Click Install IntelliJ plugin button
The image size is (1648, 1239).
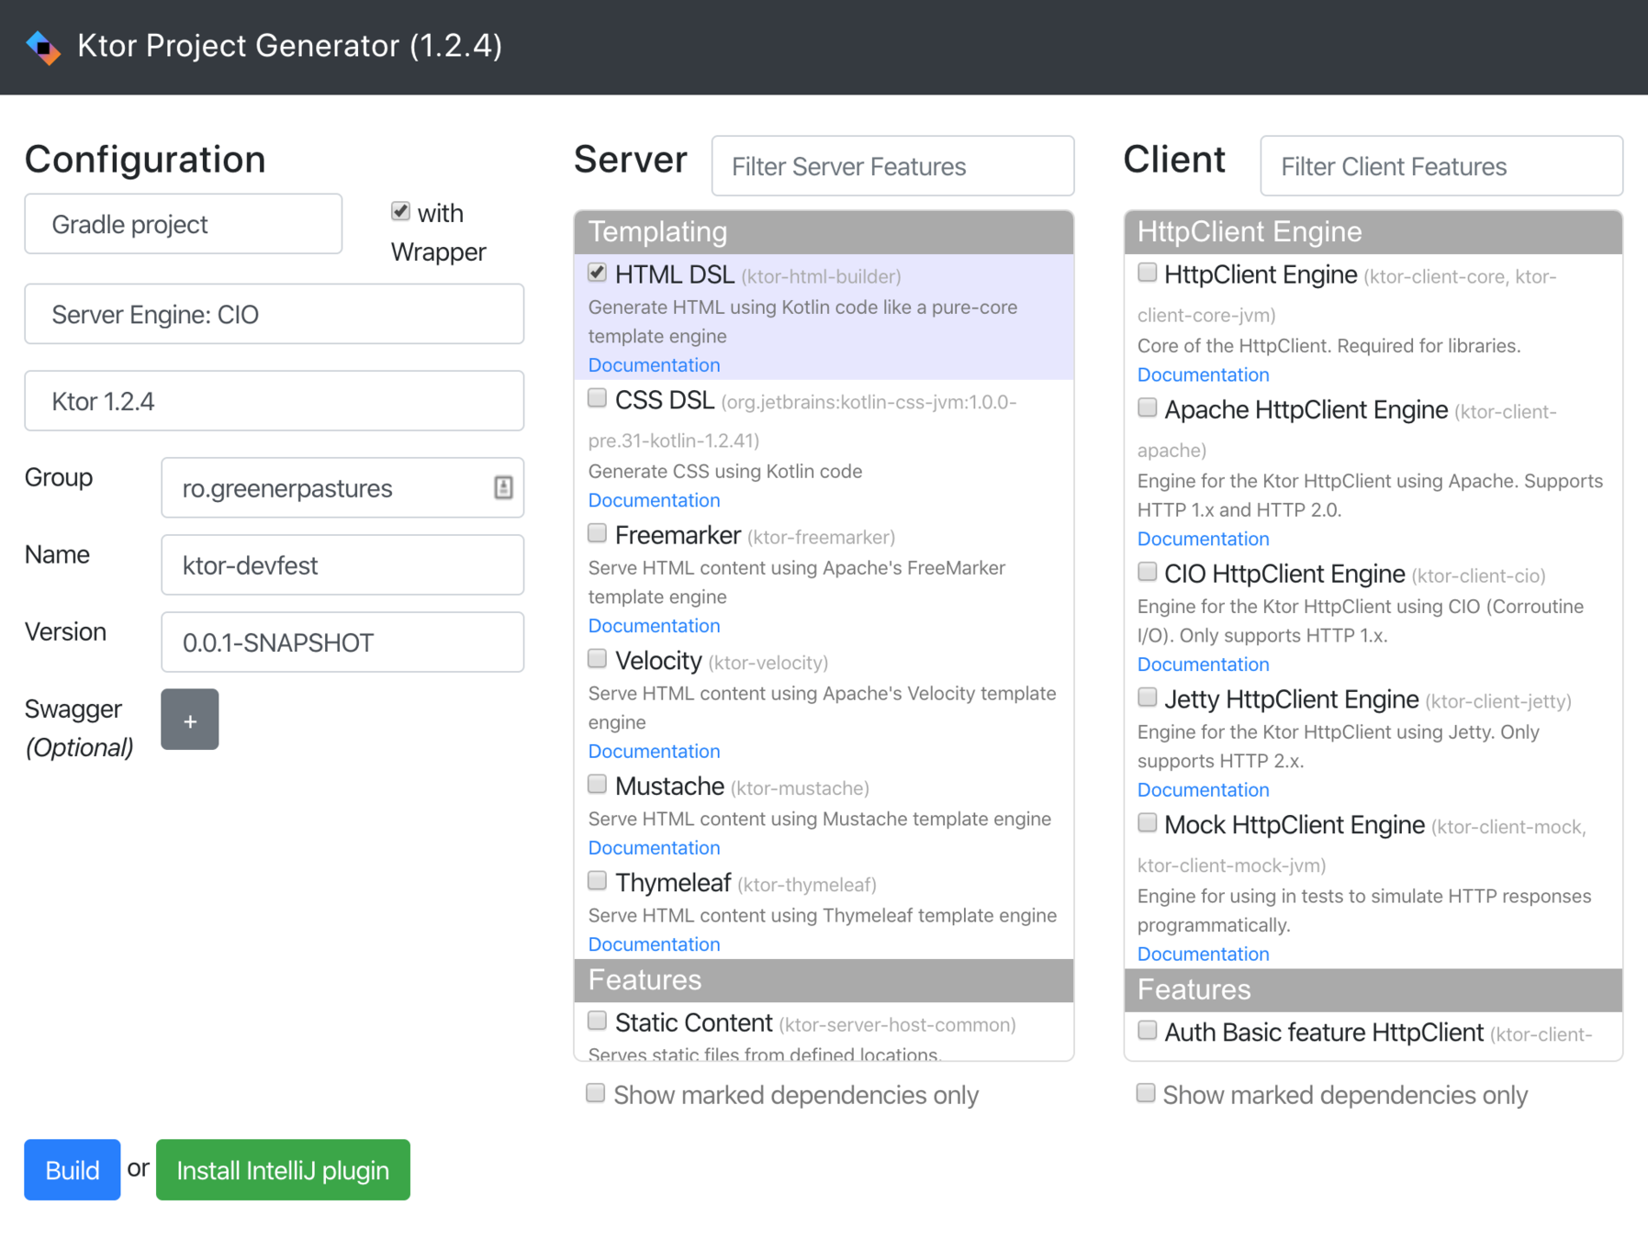pos(283,1170)
